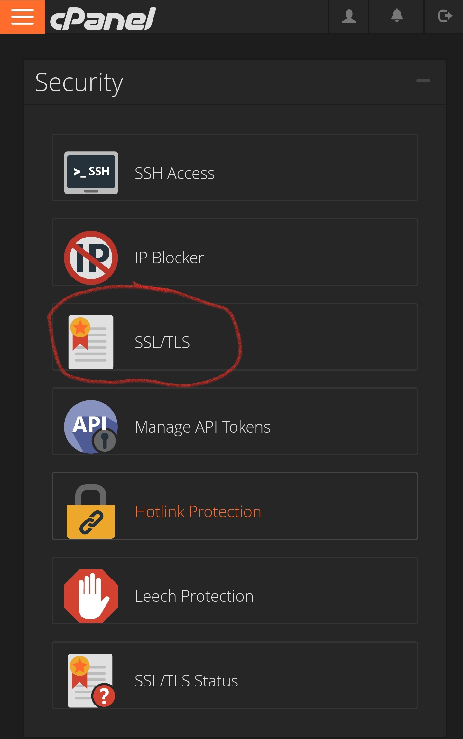
Task: Open the Leech Protection link
Action: click(194, 596)
